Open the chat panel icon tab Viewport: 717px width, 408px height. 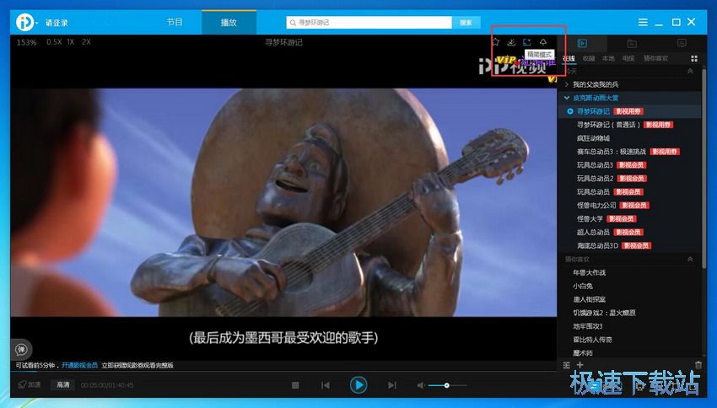tap(682, 43)
